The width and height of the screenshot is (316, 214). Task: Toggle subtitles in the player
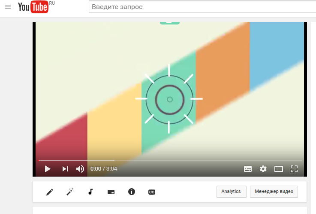tap(248, 169)
